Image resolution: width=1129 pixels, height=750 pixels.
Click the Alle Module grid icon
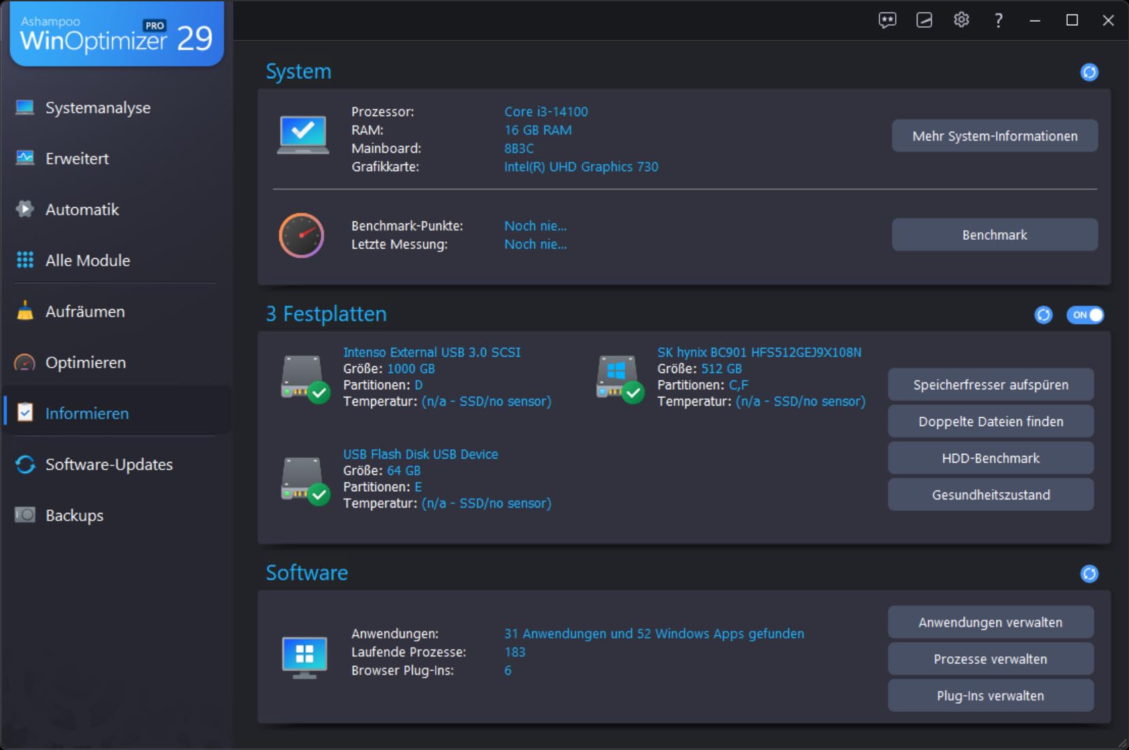[25, 260]
